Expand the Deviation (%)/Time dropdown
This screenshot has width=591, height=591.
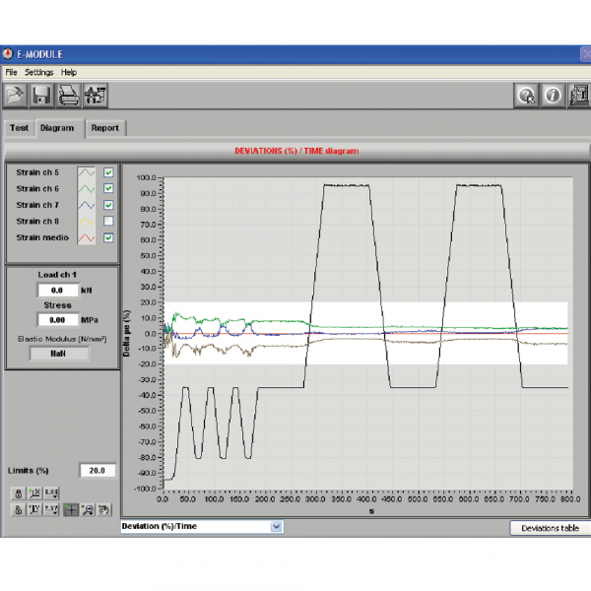click(276, 527)
